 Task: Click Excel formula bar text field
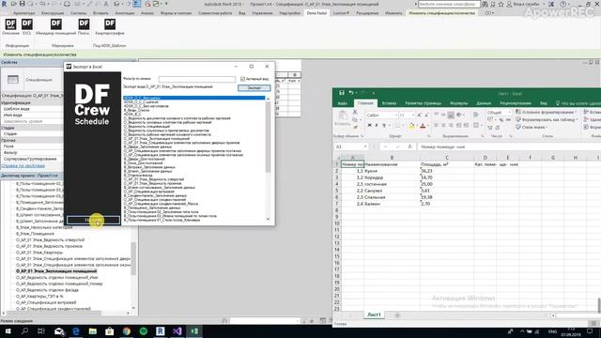(509, 146)
